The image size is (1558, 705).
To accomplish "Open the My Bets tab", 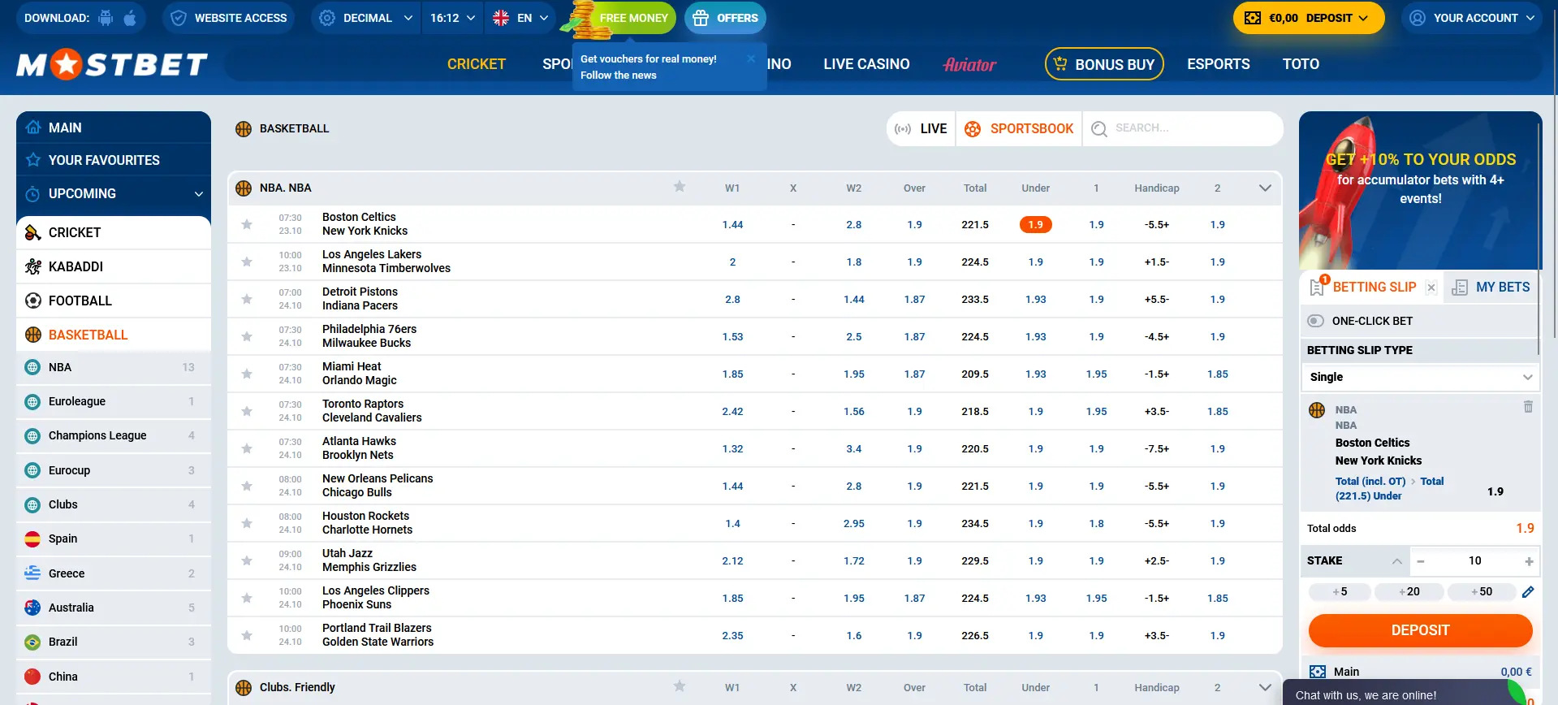I will pyautogui.click(x=1491, y=288).
